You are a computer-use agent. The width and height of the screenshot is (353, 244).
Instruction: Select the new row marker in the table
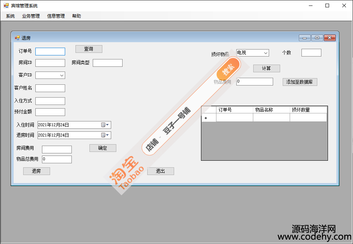pyautogui.click(x=209, y=118)
